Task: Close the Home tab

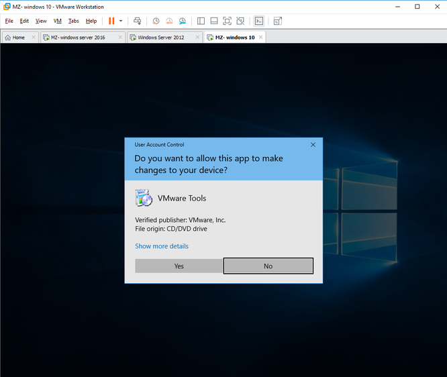Action: click(x=34, y=37)
